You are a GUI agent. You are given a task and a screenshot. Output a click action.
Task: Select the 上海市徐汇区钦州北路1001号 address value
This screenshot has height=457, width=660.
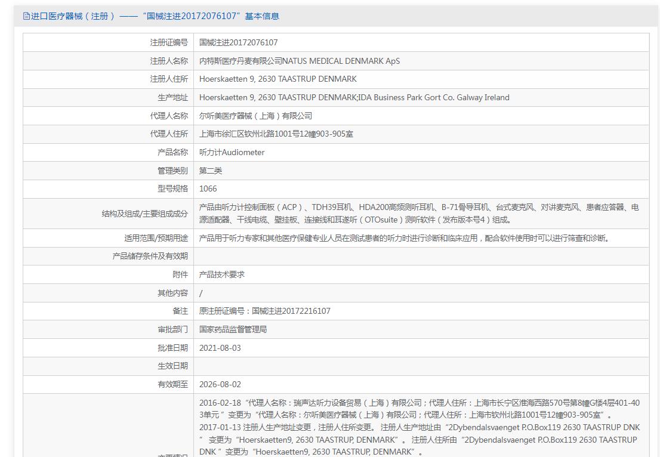[276, 134]
